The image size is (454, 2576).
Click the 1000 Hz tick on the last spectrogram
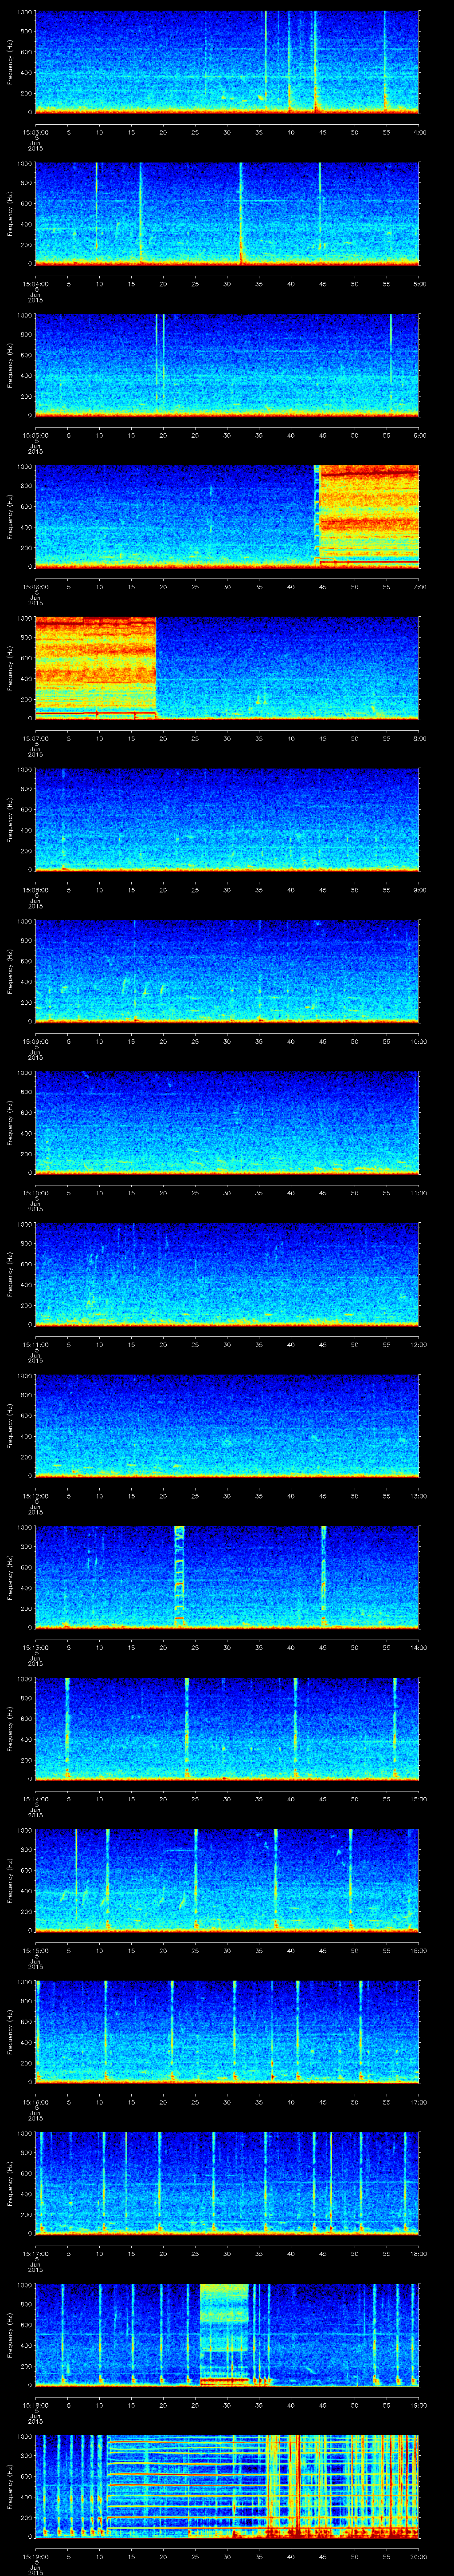24,2437
